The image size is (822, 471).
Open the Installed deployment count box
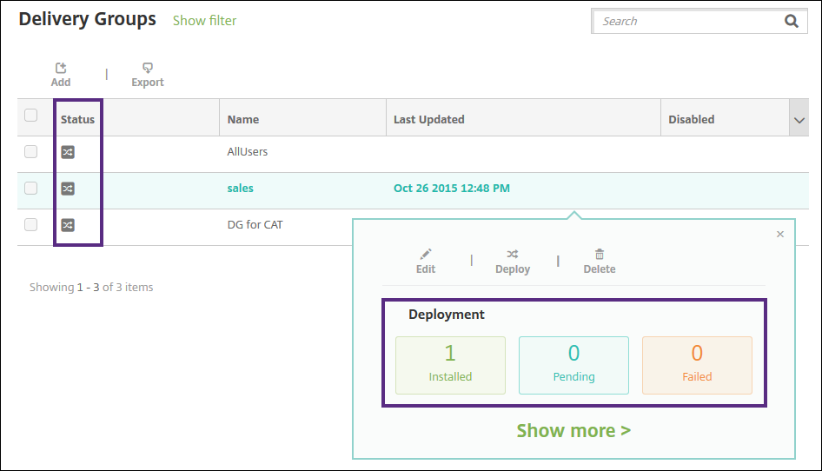click(x=450, y=366)
